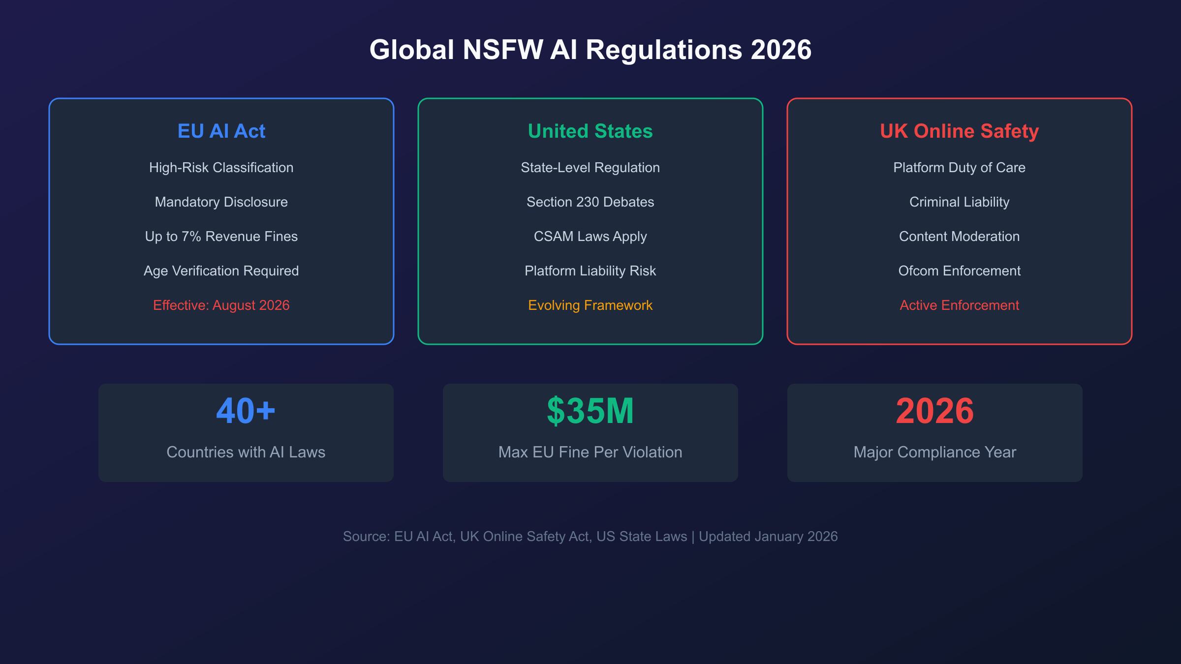Select Mandatory Disclosure text
Screen dimensions: 1181x664
coord(221,202)
